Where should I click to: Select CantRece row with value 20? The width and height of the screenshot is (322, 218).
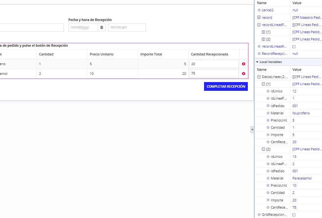(x=289, y=142)
